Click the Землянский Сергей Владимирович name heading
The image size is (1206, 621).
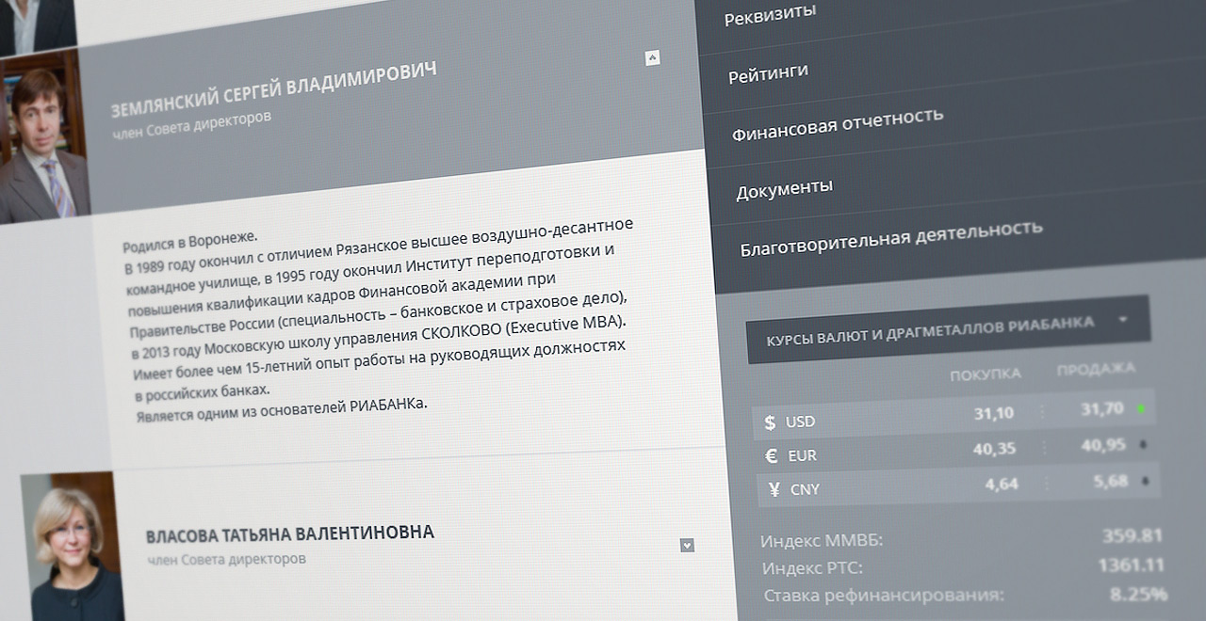click(x=273, y=88)
